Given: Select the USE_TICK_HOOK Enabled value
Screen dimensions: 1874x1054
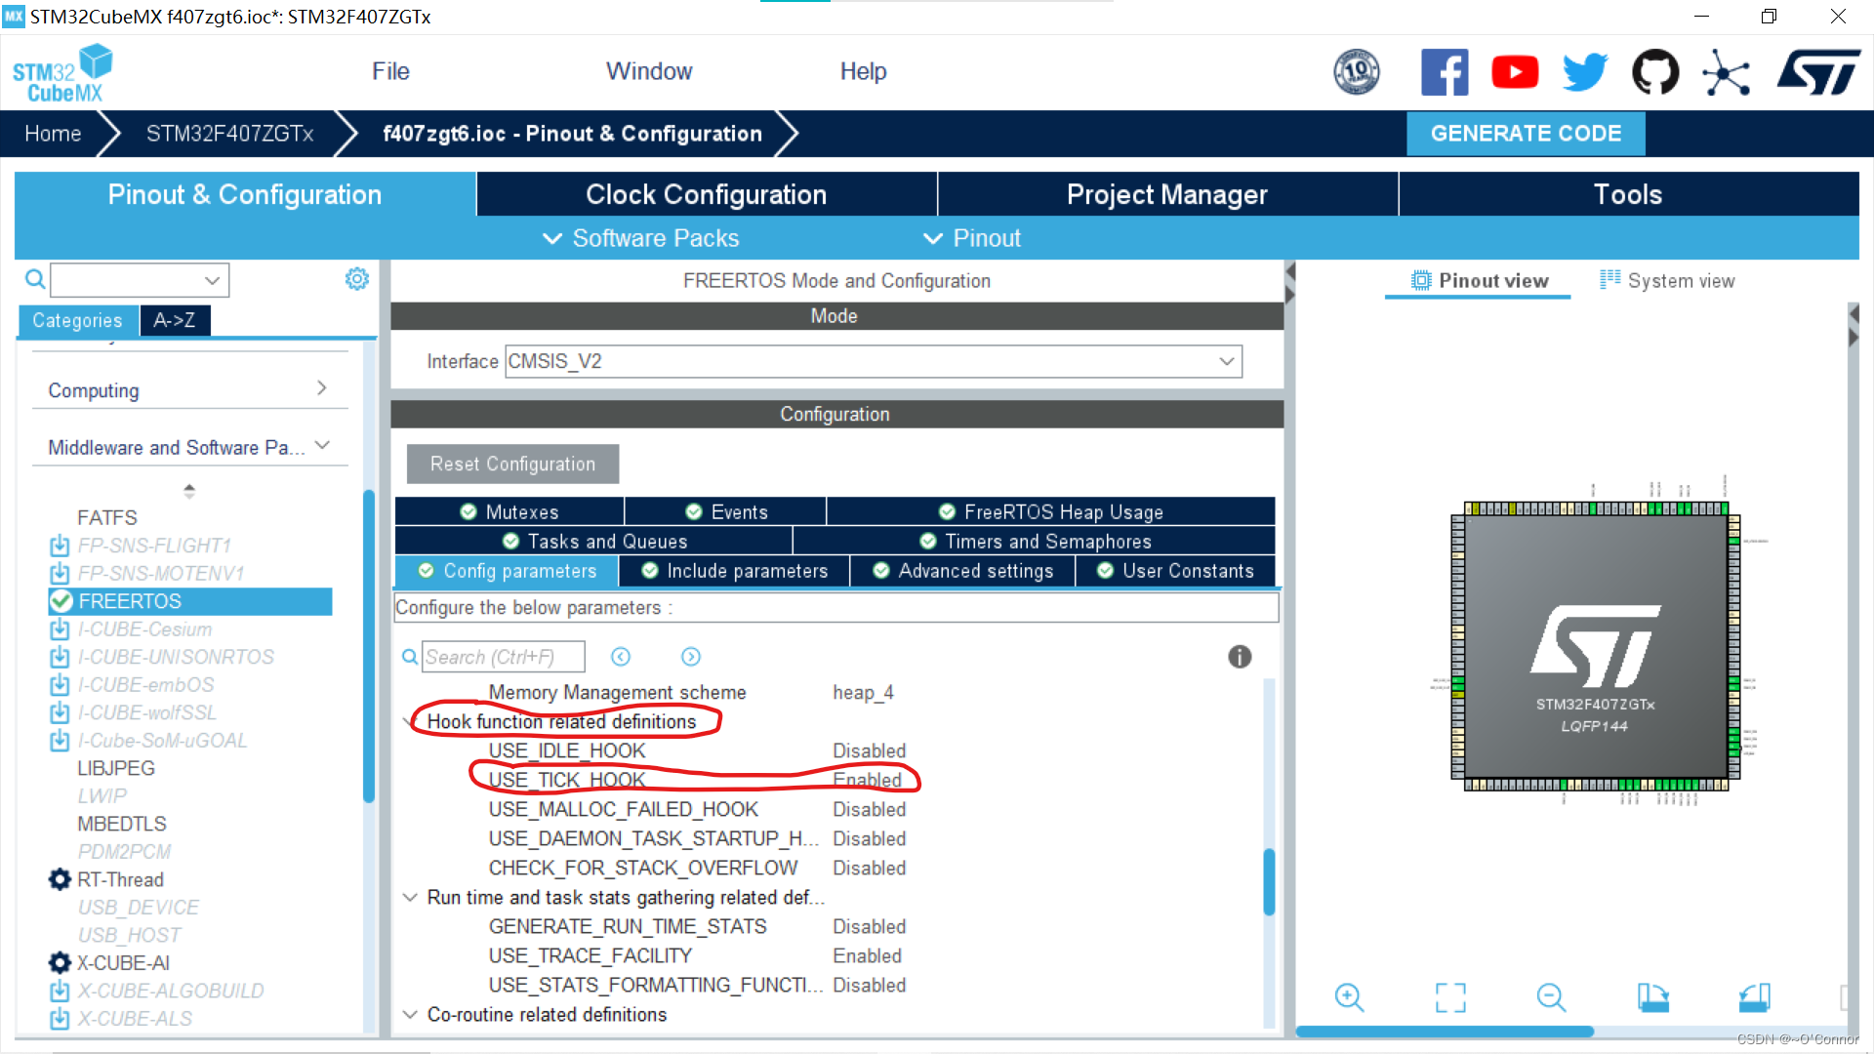Looking at the screenshot, I should coord(867,780).
